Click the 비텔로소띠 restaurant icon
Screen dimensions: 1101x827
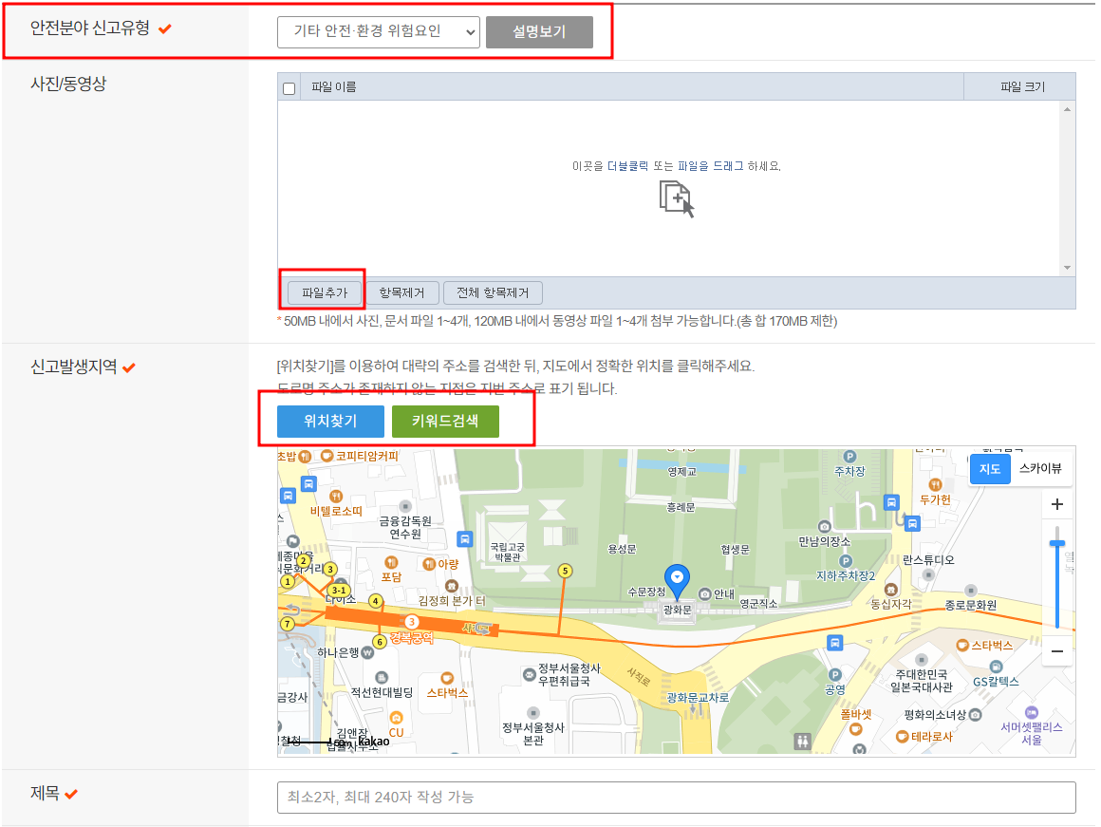click(336, 496)
